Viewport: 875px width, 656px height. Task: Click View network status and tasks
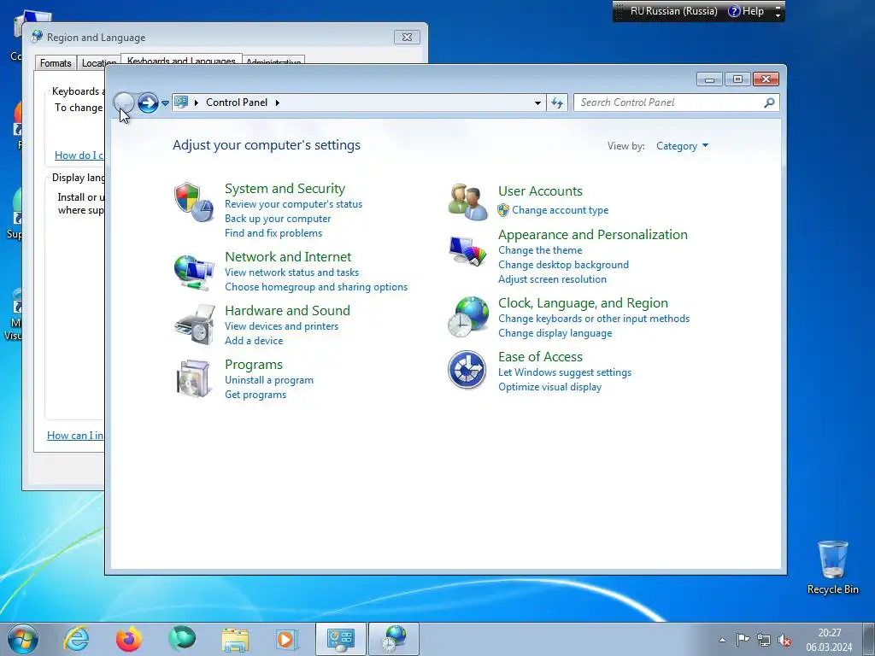tap(292, 272)
